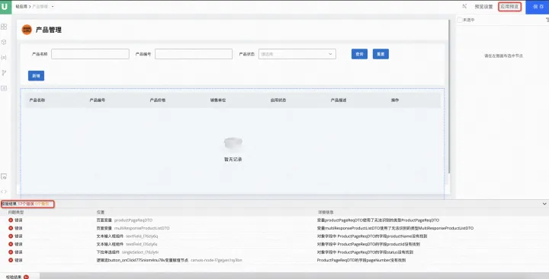Open the logic flow branch icon in sidebar
This screenshot has width=549, height=279.
[x=4, y=73]
